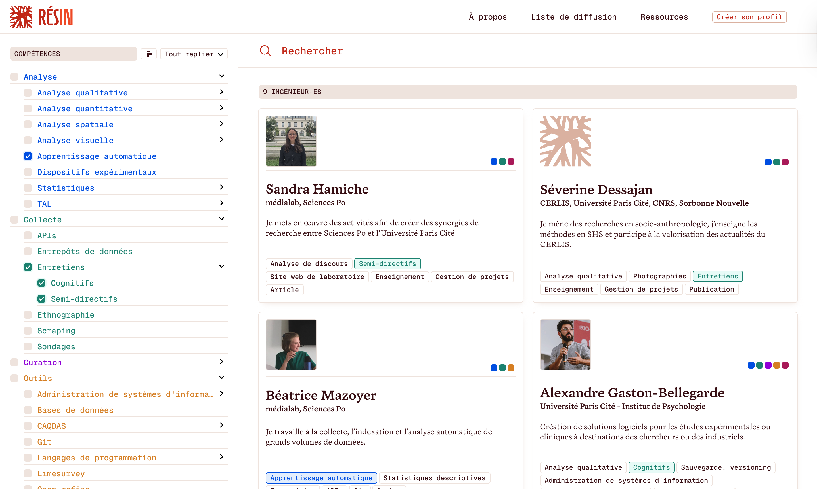Expand the Curation category chevron

click(221, 362)
